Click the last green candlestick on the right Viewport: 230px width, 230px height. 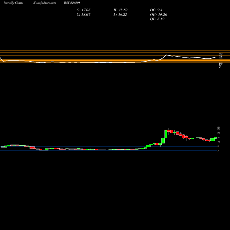[x=215, y=138]
